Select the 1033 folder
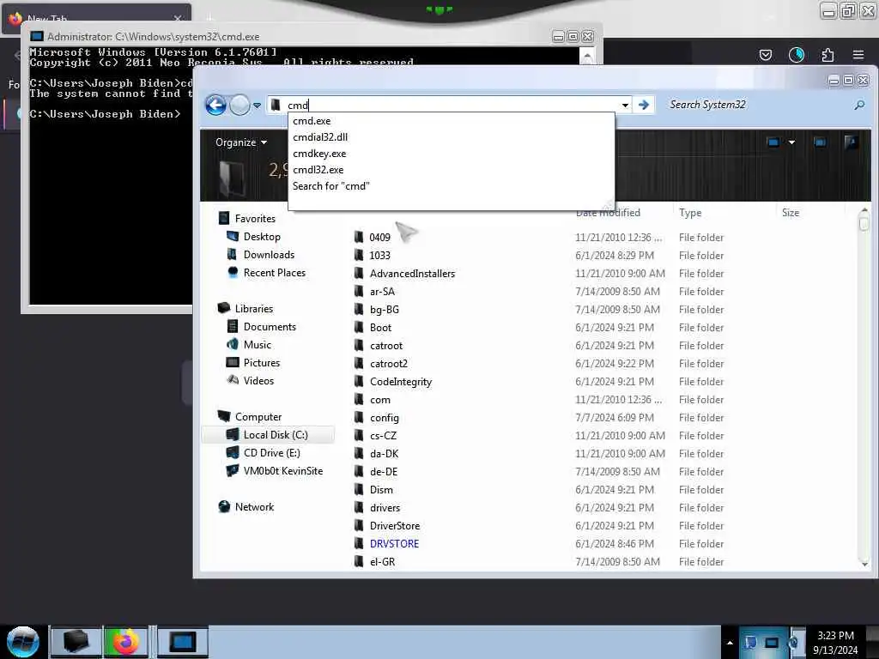This screenshot has height=659, width=879. [x=379, y=256]
